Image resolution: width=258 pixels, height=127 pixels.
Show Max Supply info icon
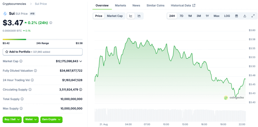click(x=21, y=109)
